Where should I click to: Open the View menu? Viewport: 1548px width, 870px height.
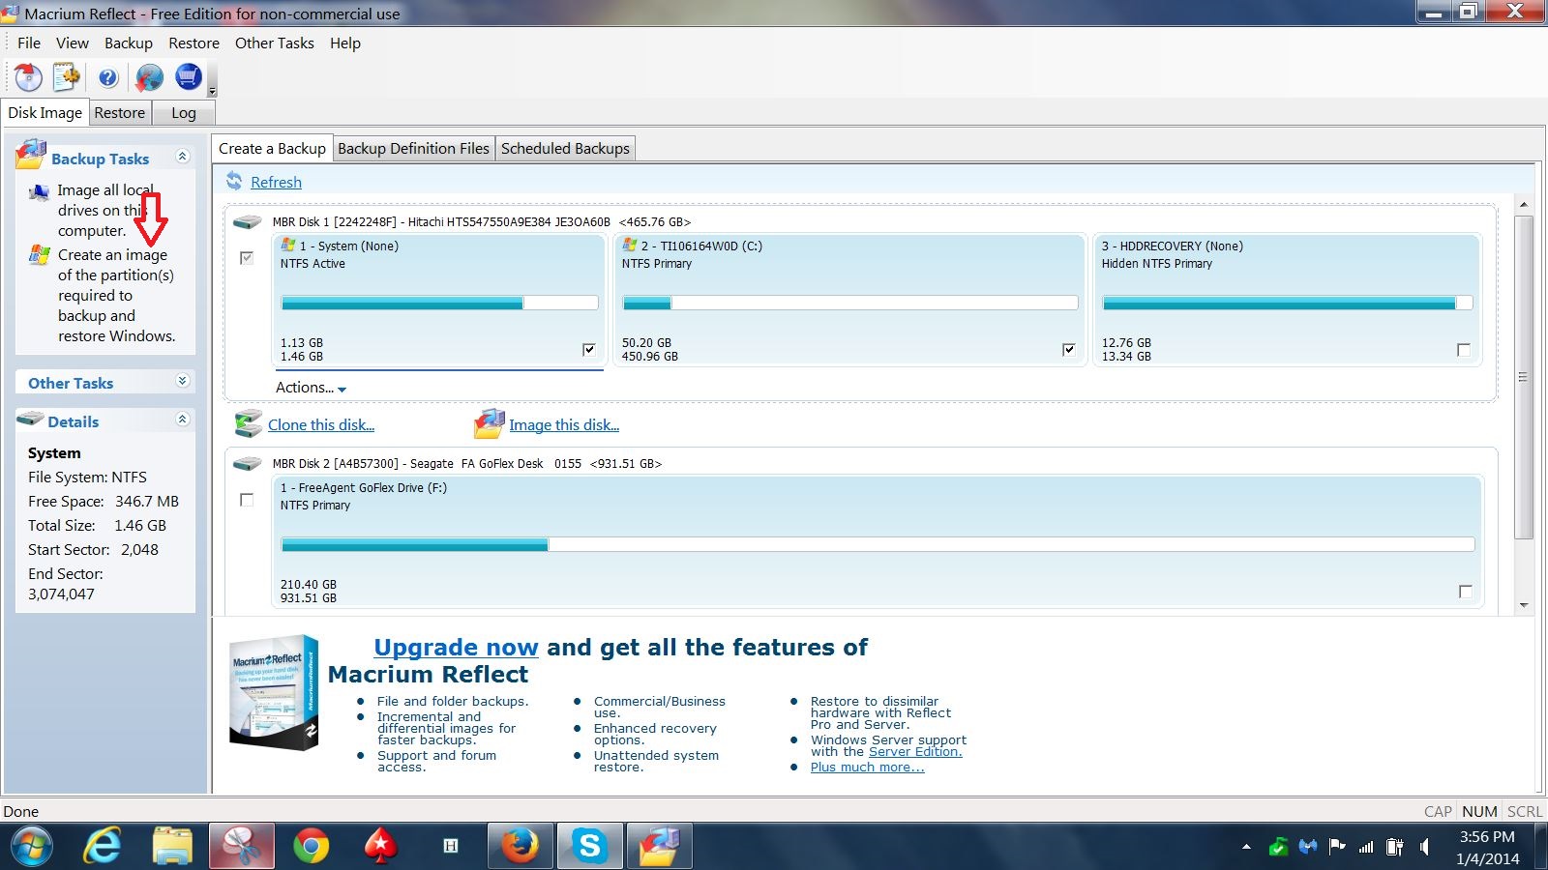point(73,43)
